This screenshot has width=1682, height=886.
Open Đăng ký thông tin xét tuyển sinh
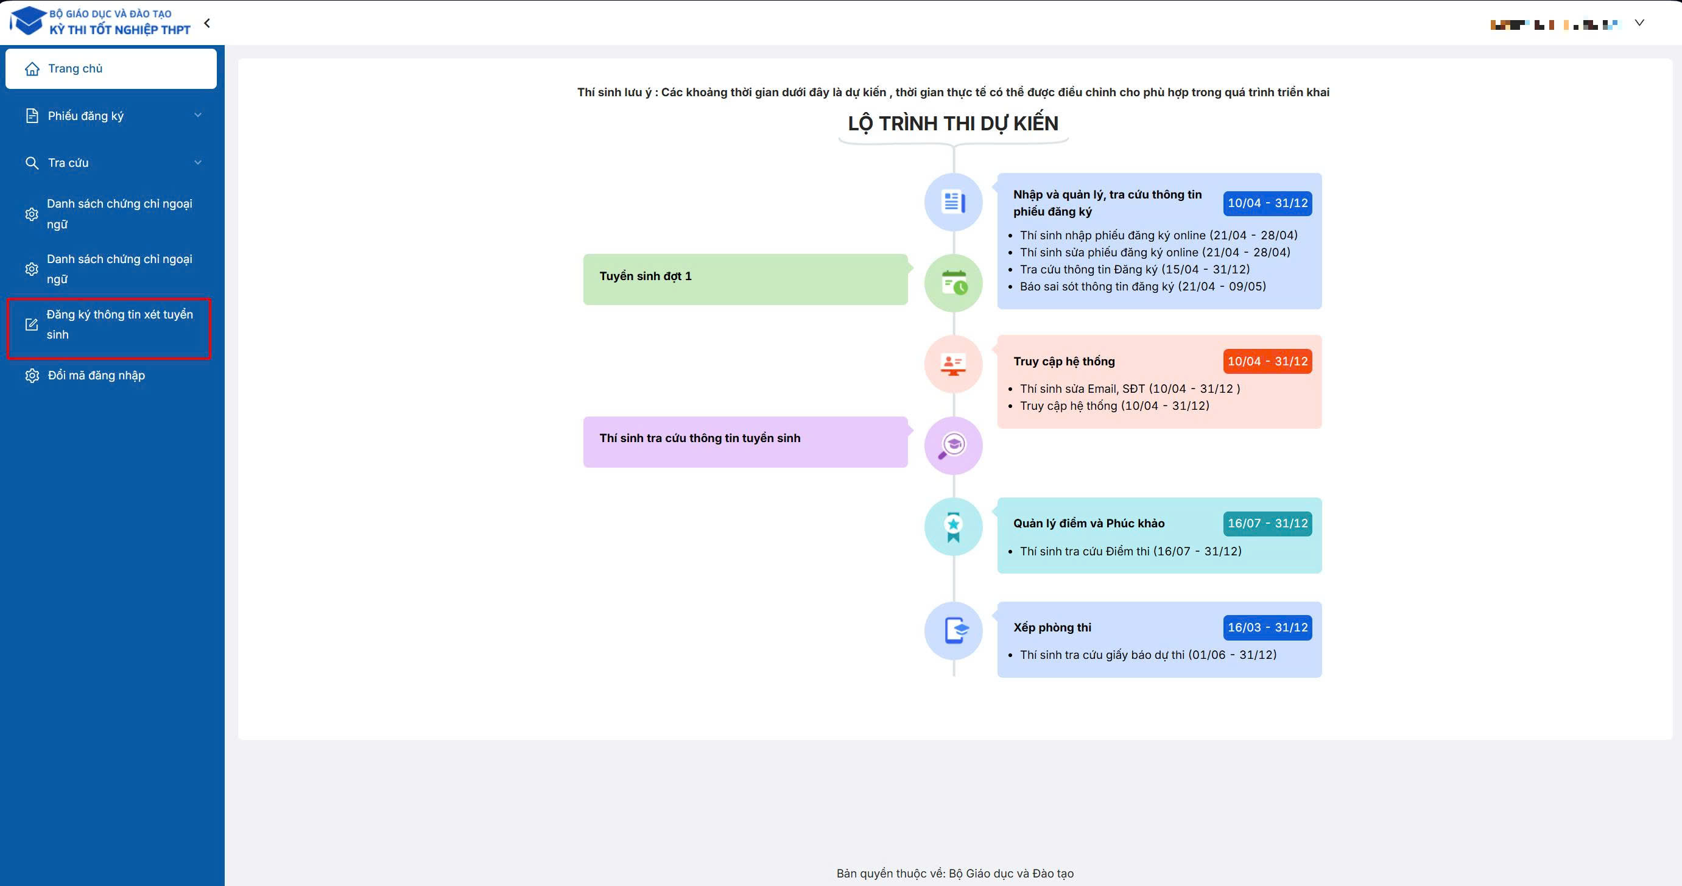(x=109, y=325)
